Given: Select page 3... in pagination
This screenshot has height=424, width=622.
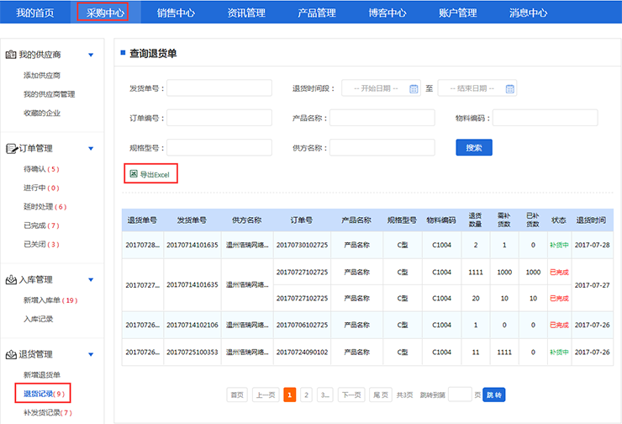Looking at the screenshot, I should coord(325,395).
